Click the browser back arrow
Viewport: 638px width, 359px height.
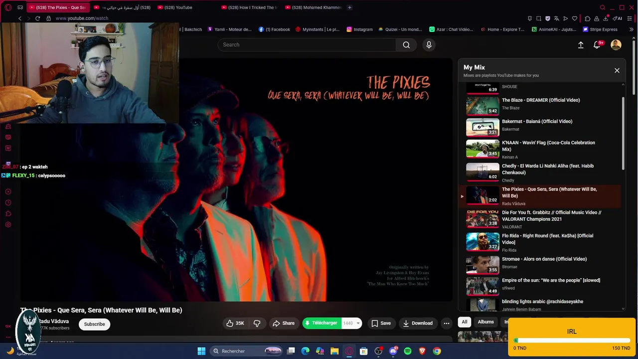point(20,18)
